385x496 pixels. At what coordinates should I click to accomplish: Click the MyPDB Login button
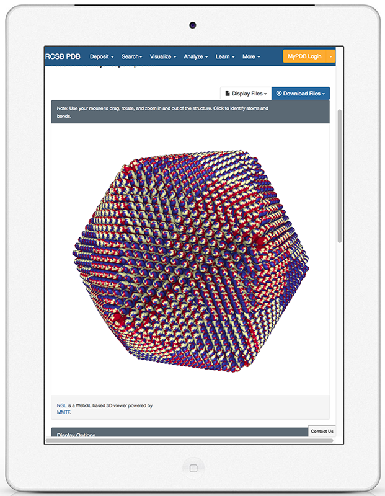click(304, 56)
